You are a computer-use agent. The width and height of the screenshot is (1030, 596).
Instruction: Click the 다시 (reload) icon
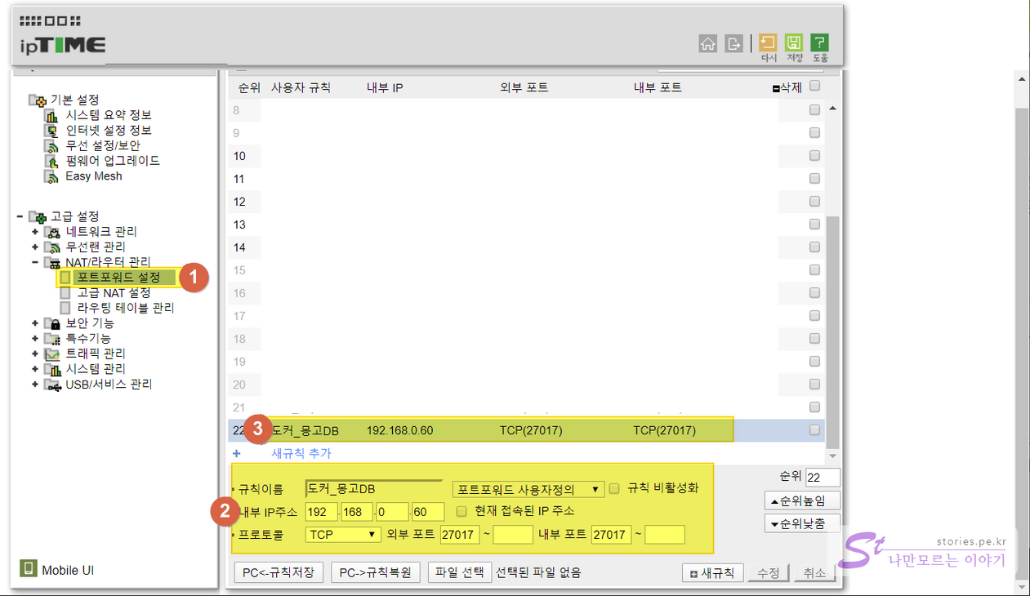click(768, 42)
